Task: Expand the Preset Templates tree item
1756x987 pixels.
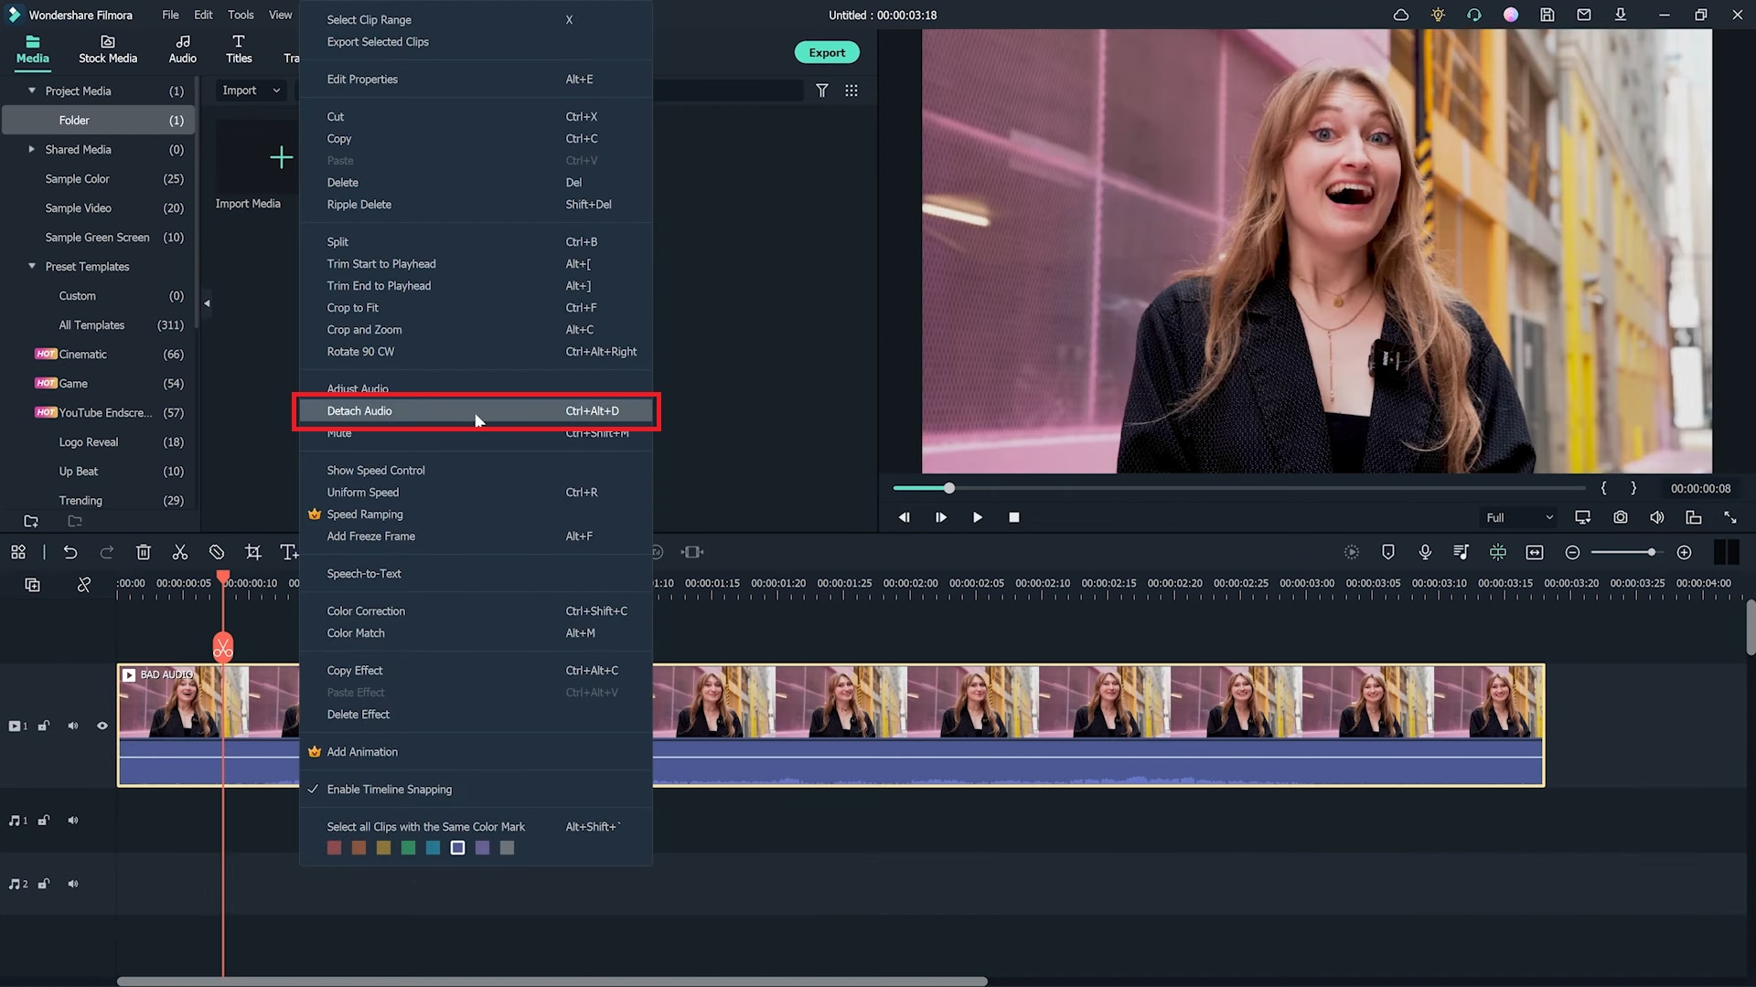Action: coord(30,266)
